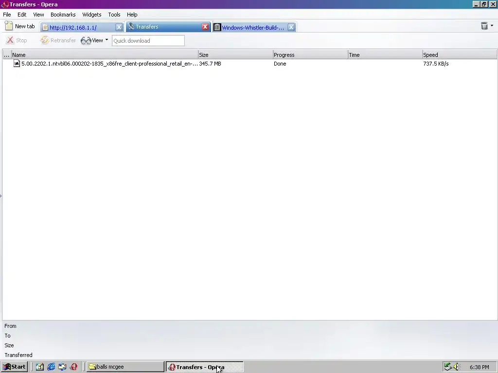Switch to the balls mcgee taskbar window
The height and width of the screenshot is (373, 498).
click(125, 367)
